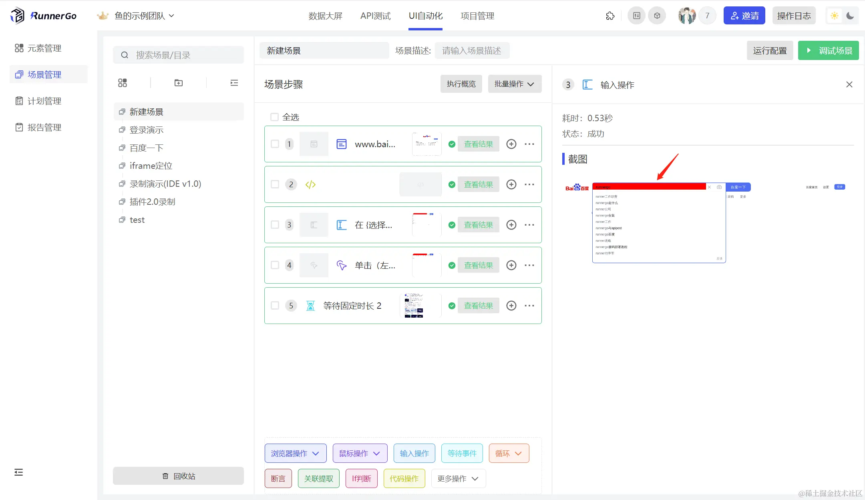This screenshot has width=865, height=500.
Task: Click the indent list icon above scene list
Action: [x=234, y=83]
